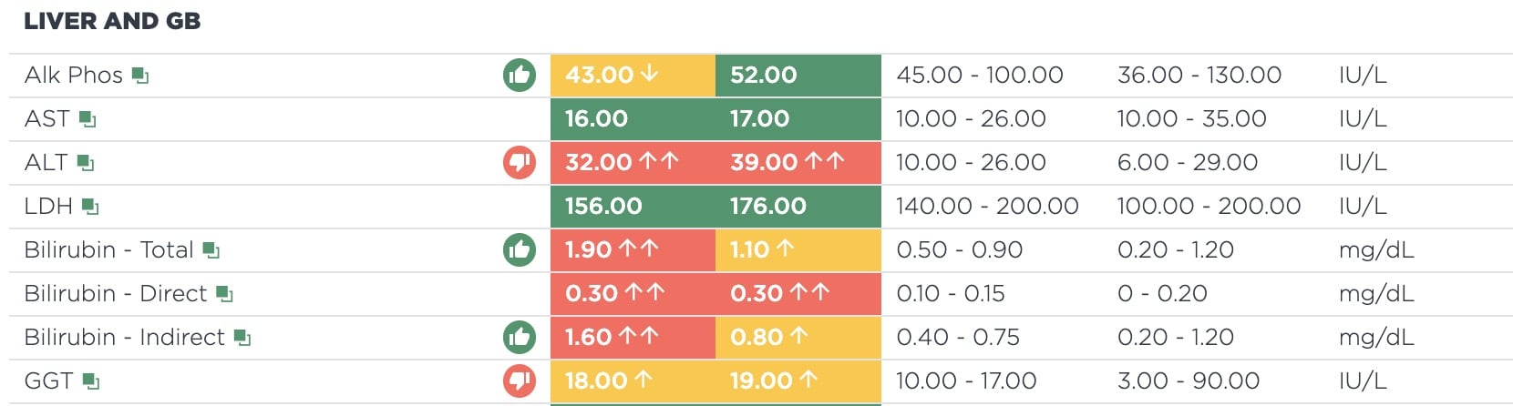Screen dimensions: 1513x406
Task: Open the info icon beside ALT
Action: pos(86,163)
